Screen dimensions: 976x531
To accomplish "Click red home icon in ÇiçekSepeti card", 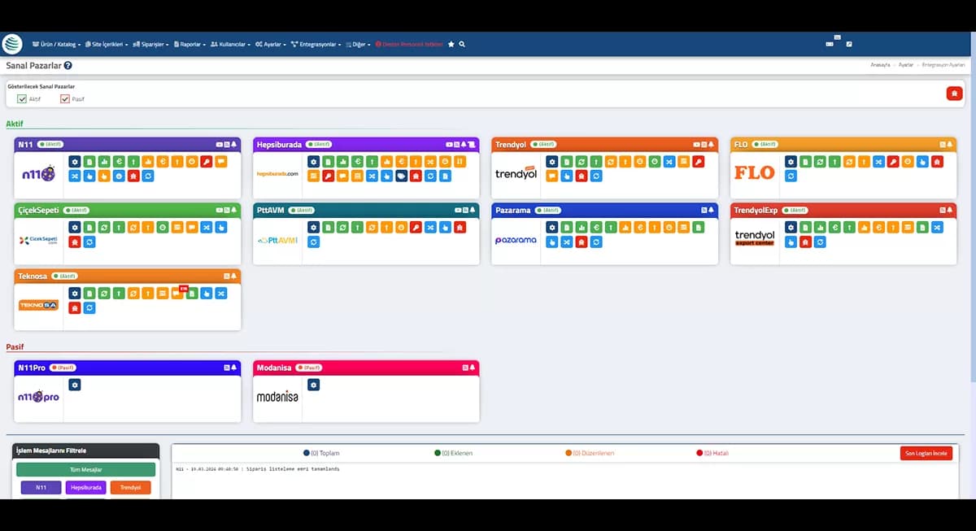I will (74, 242).
